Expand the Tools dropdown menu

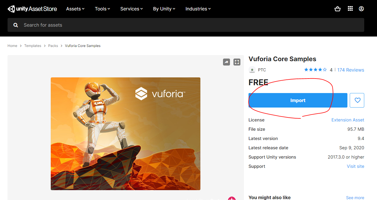[102, 9]
